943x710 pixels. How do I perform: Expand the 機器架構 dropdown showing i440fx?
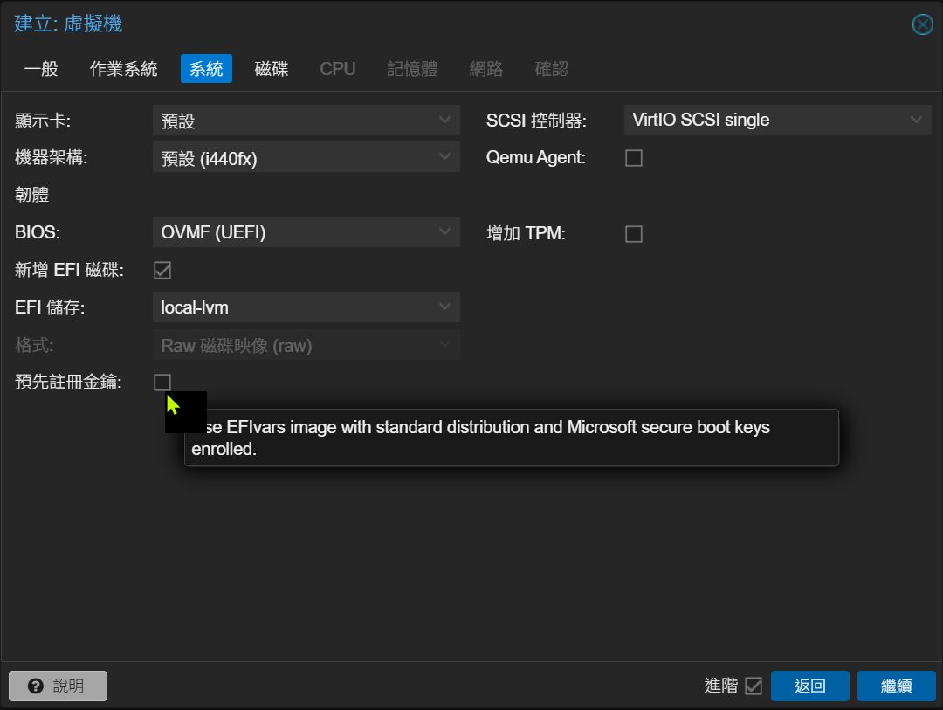[x=306, y=158]
